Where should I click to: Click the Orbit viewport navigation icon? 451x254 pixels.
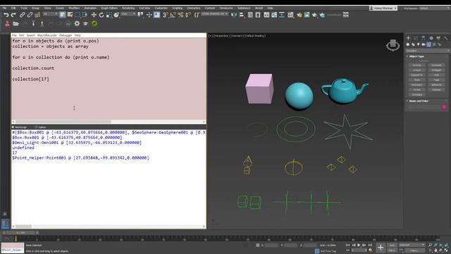point(440,250)
